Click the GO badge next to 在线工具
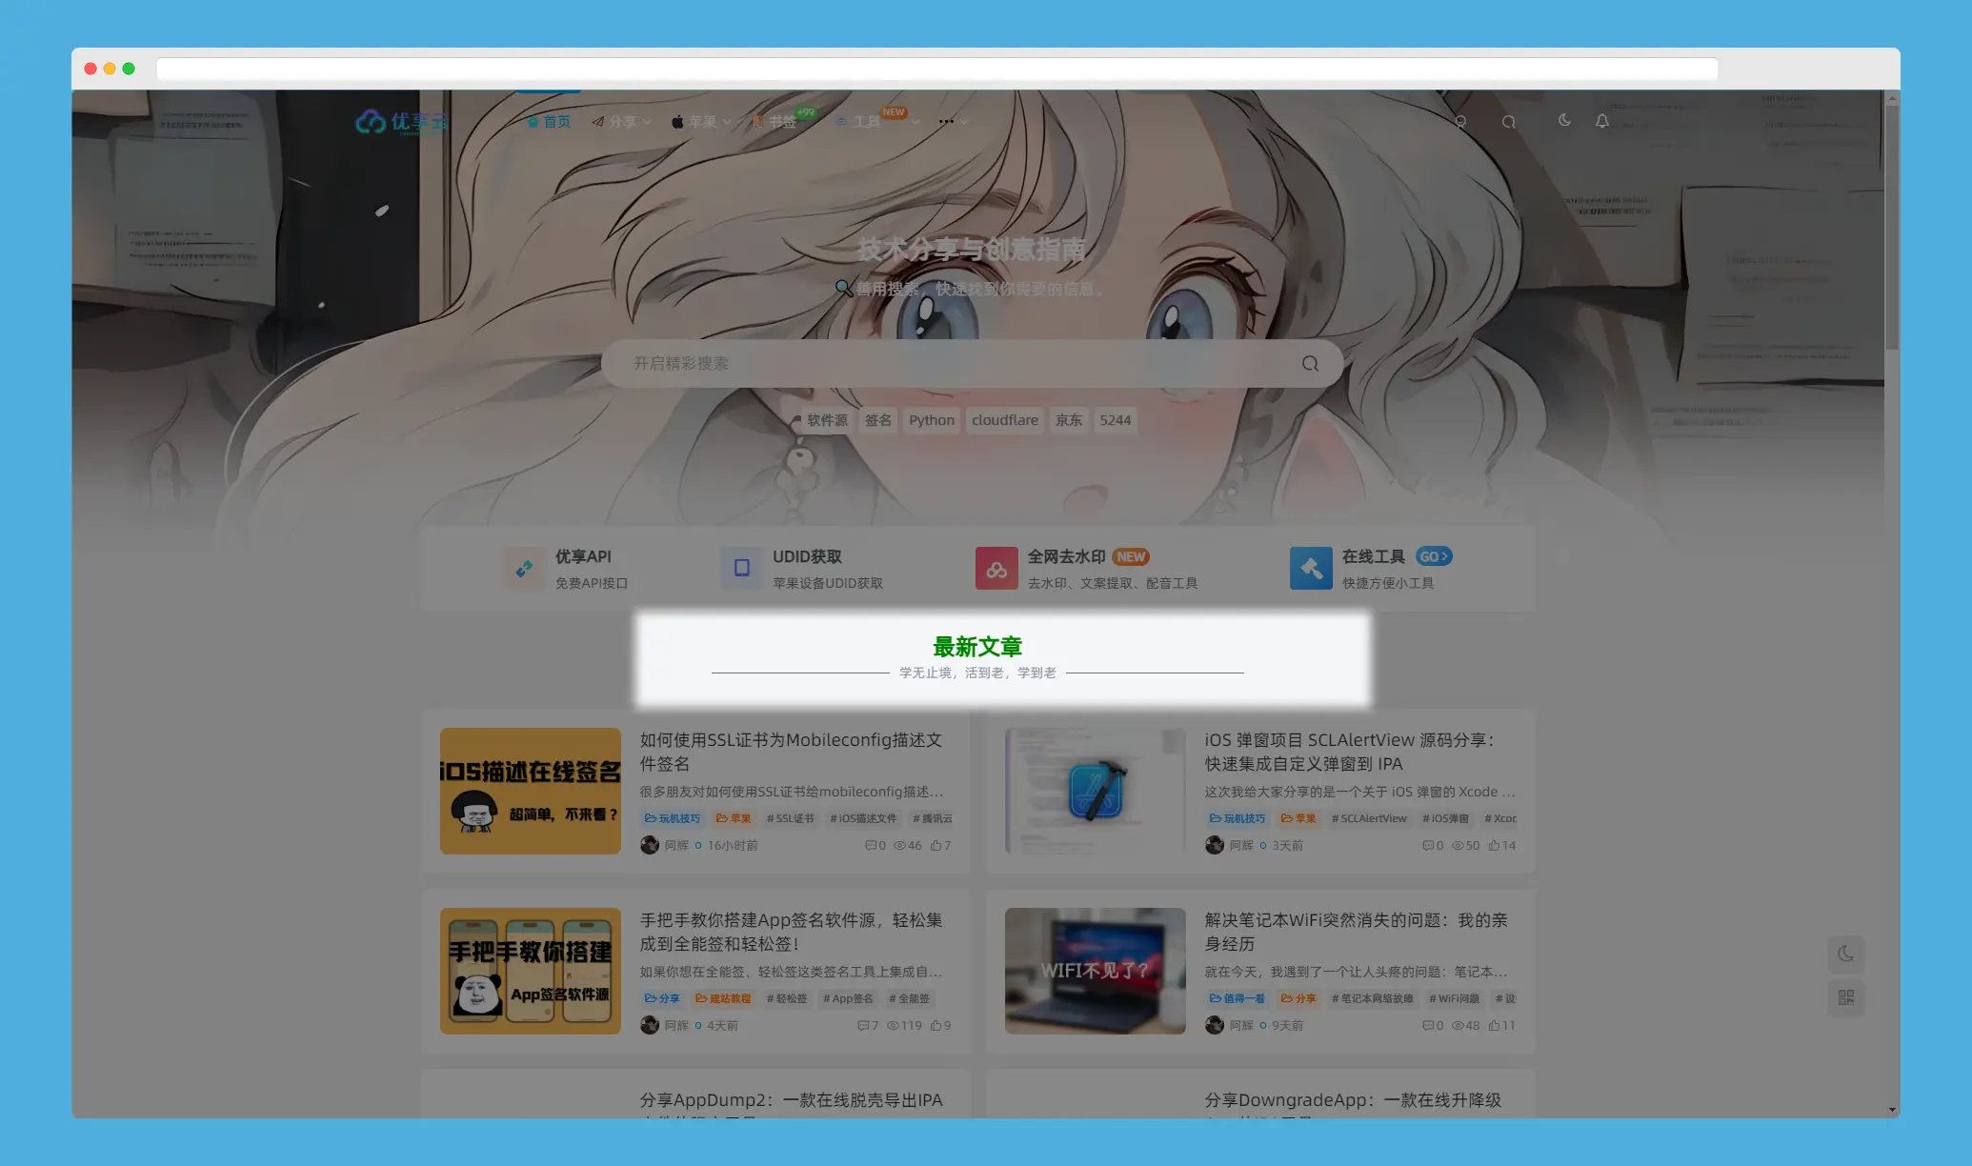The width and height of the screenshot is (1972, 1166). (1434, 556)
